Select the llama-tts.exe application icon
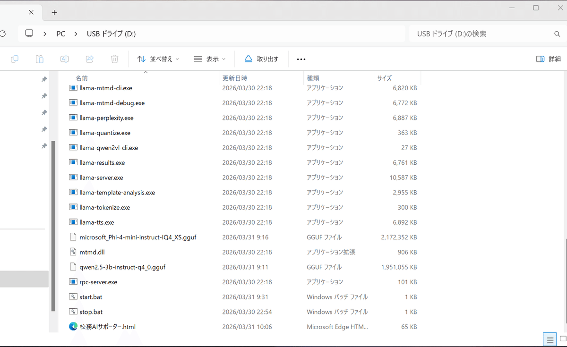567x347 pixels. (73, 222)
